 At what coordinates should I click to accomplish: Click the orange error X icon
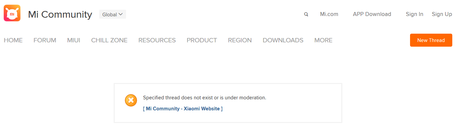coord(131,100)
